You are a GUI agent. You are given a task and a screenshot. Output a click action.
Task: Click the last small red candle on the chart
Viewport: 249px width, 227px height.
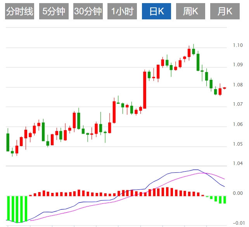[x=225, y=88]
